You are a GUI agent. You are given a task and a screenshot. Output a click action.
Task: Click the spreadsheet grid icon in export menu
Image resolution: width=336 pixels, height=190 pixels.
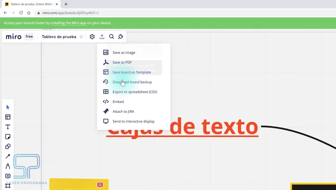click(106, 91)
